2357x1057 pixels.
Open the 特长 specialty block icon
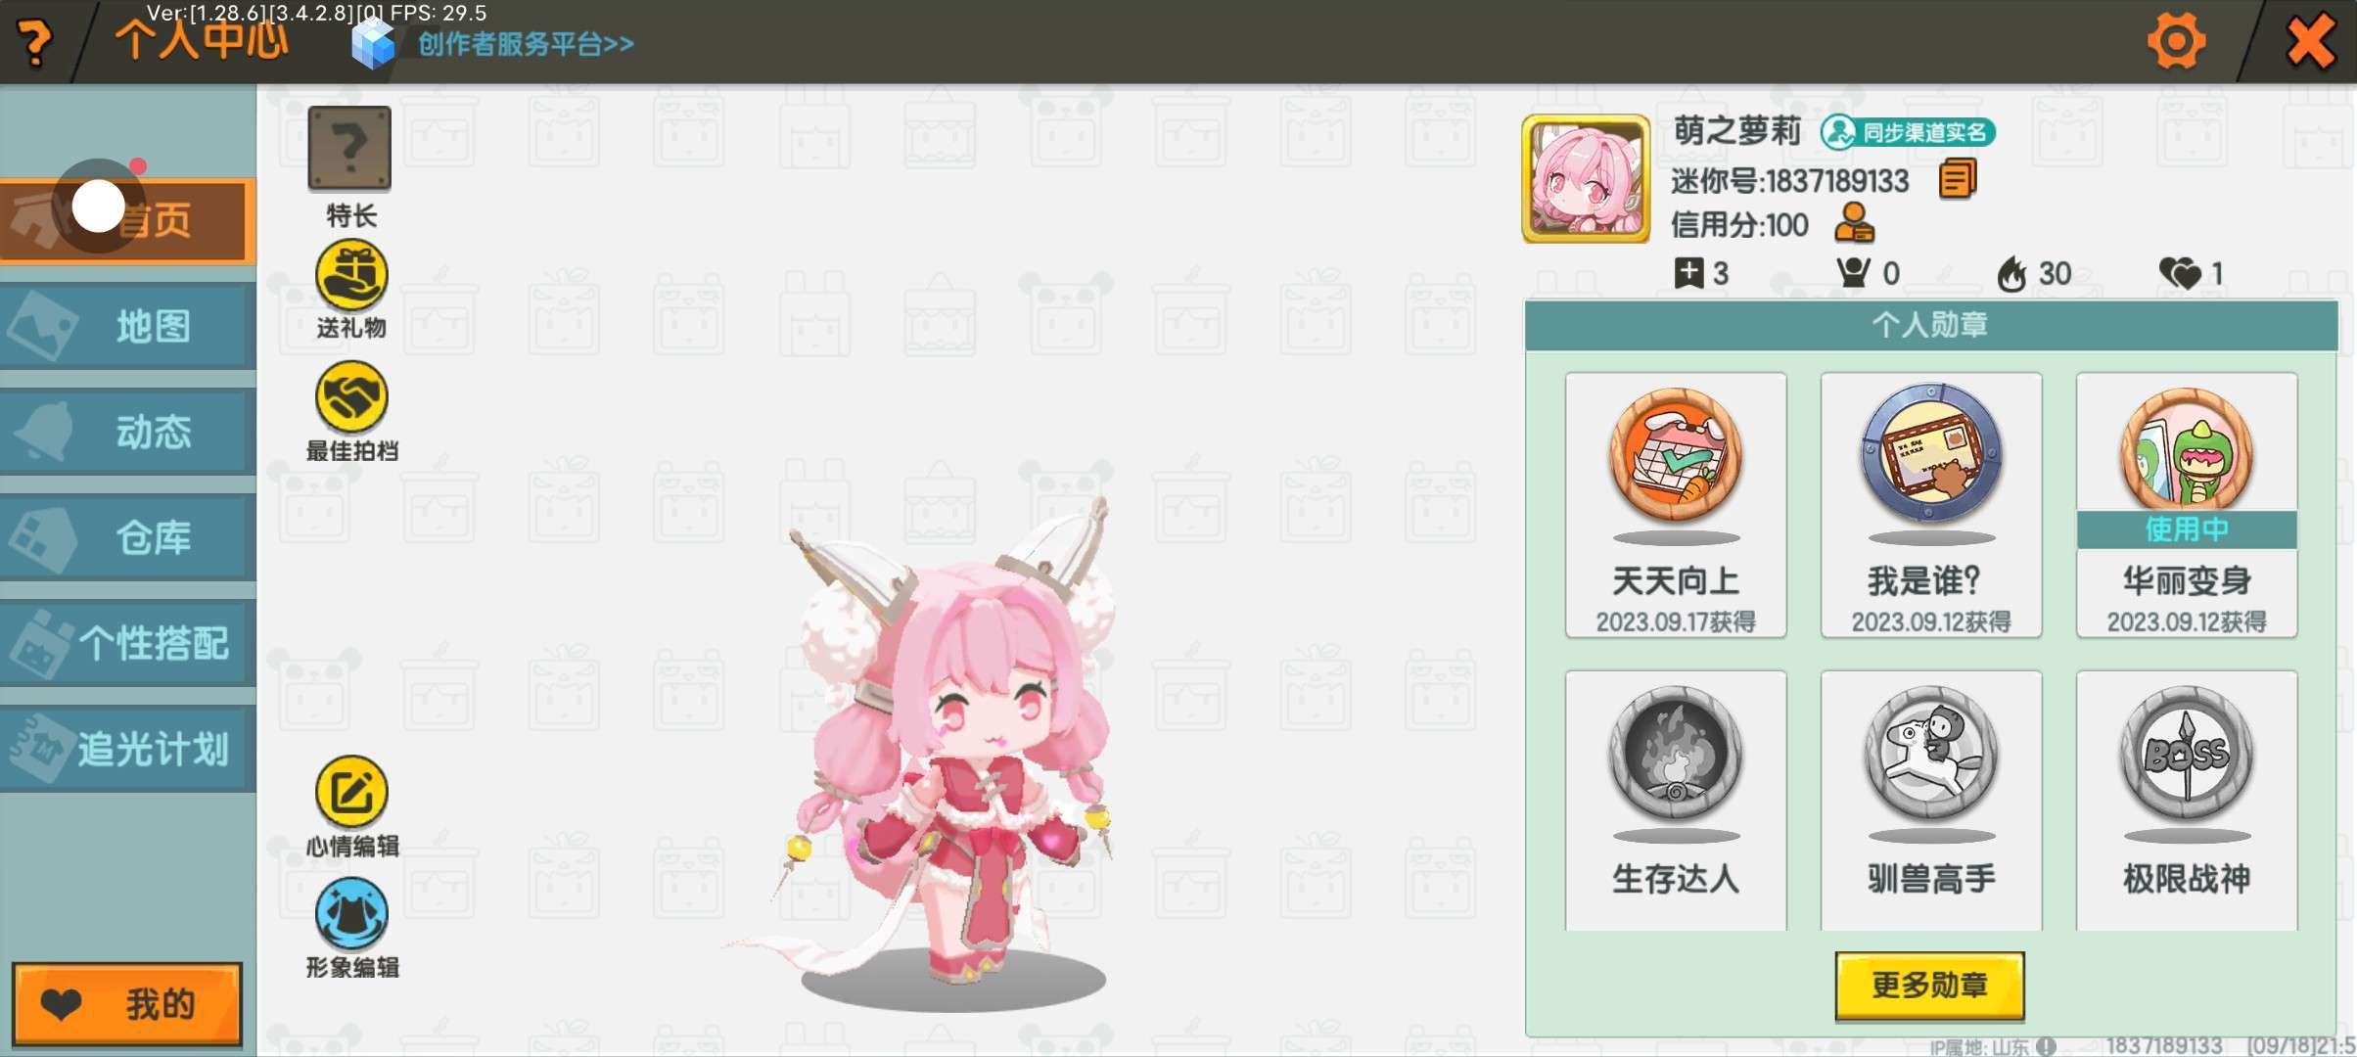349,148
